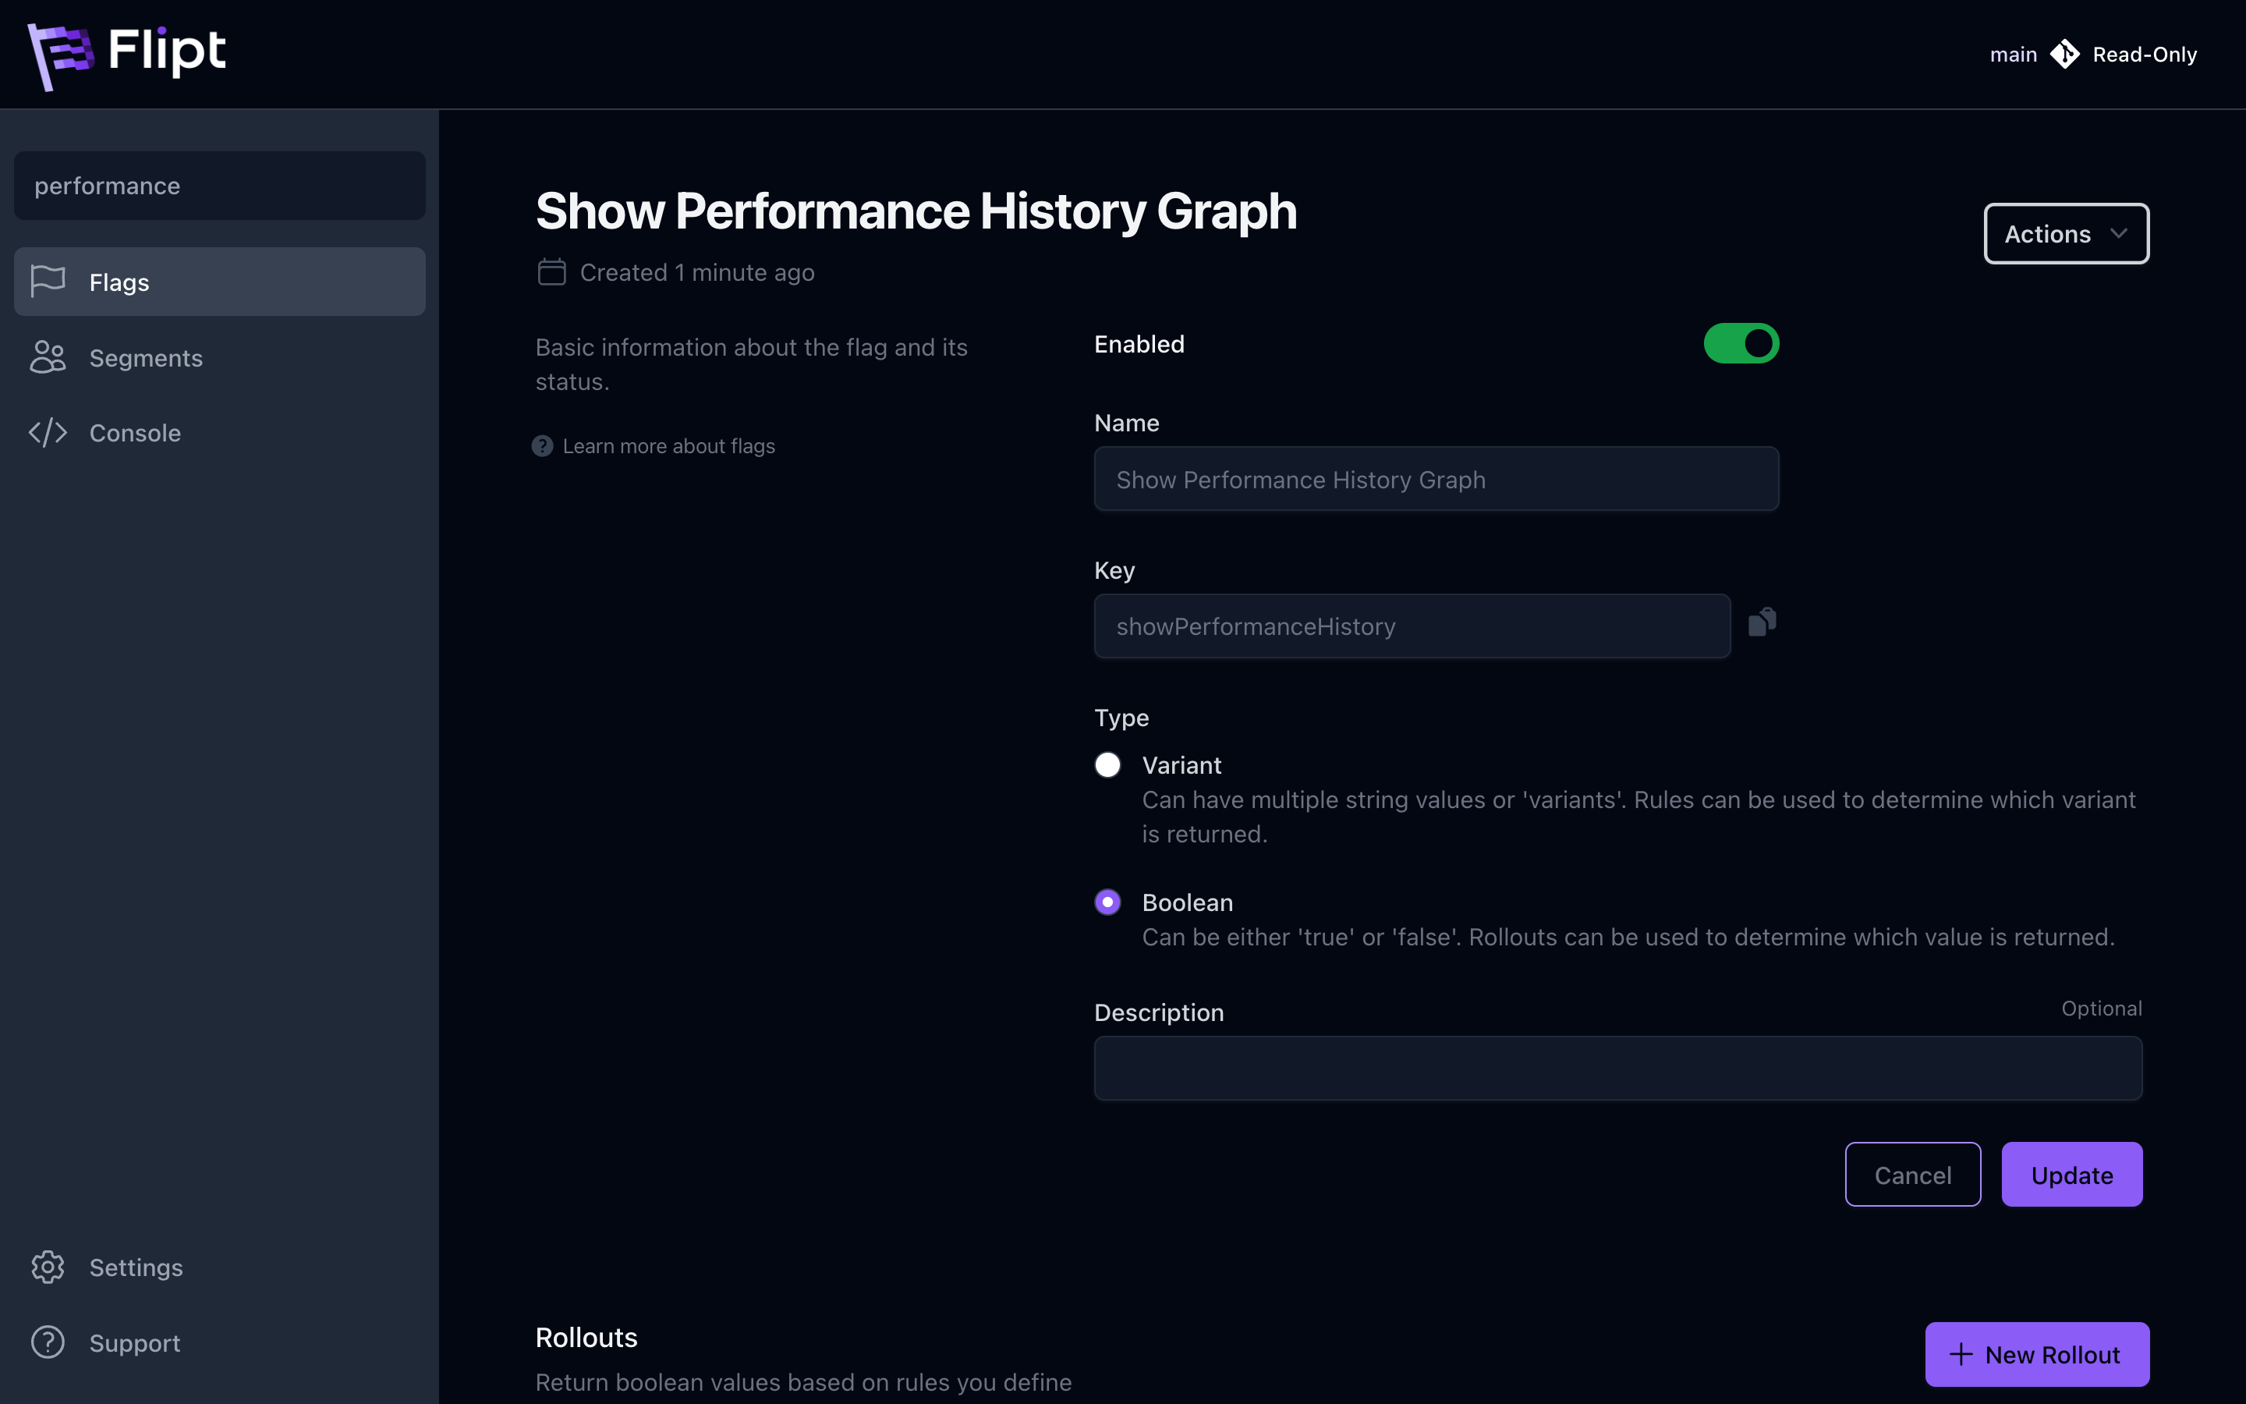Click the Segments people icon in sidebar
Viewport: 2246px width, 1404px height.
[48, 357]
